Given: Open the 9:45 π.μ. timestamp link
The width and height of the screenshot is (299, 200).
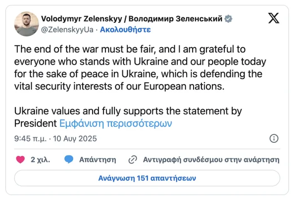Looking at the screenshot, I should (30, 139).
